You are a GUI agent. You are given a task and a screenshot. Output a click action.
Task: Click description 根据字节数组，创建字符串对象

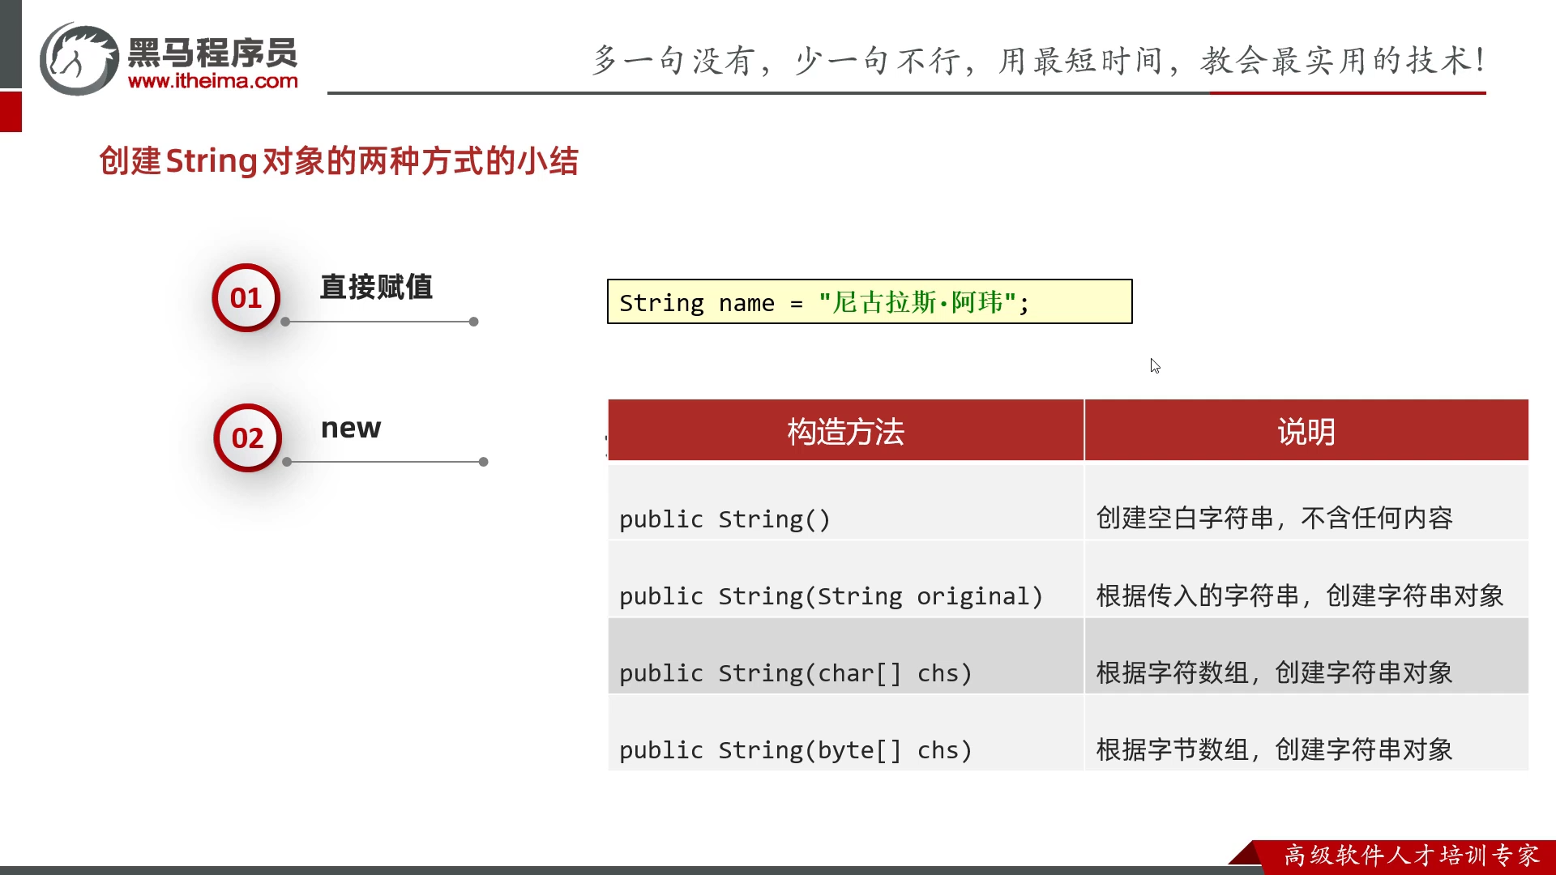tap(1274, 749)
